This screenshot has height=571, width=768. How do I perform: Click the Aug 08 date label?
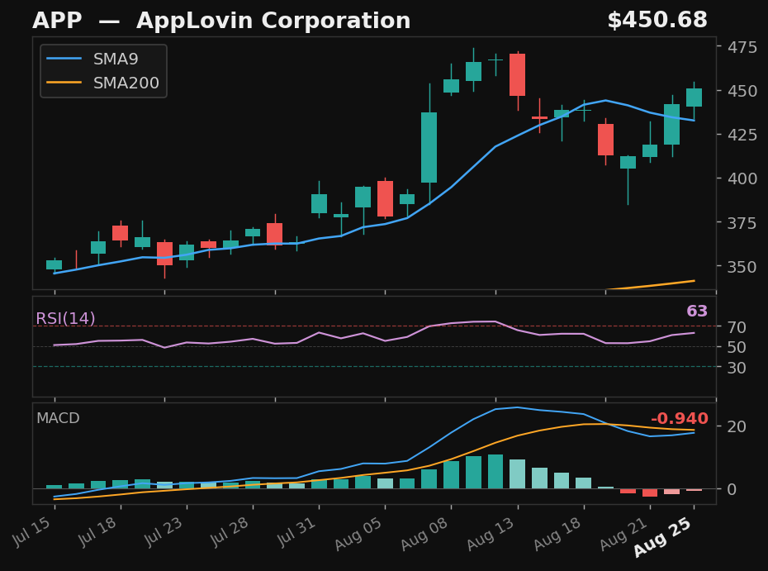click(x=424, y=533)
